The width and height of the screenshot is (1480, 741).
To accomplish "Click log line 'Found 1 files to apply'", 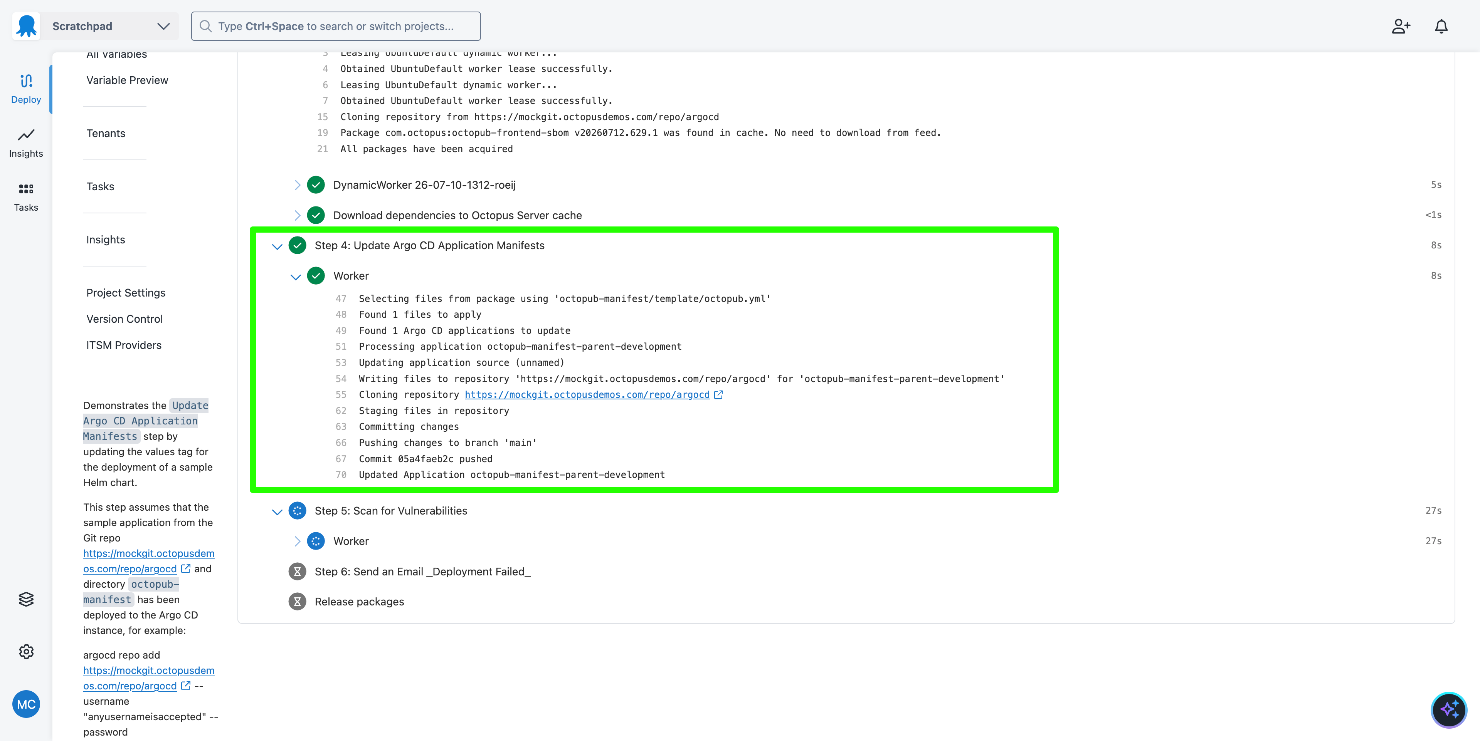I will 419,315.
